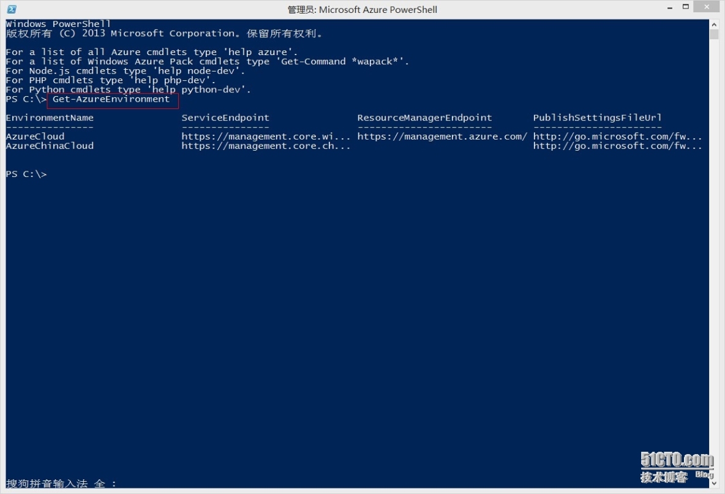Screen dimensions: 725x494
Task: Click the AzureChinaCloud environment name
Action: coord(50,146)
